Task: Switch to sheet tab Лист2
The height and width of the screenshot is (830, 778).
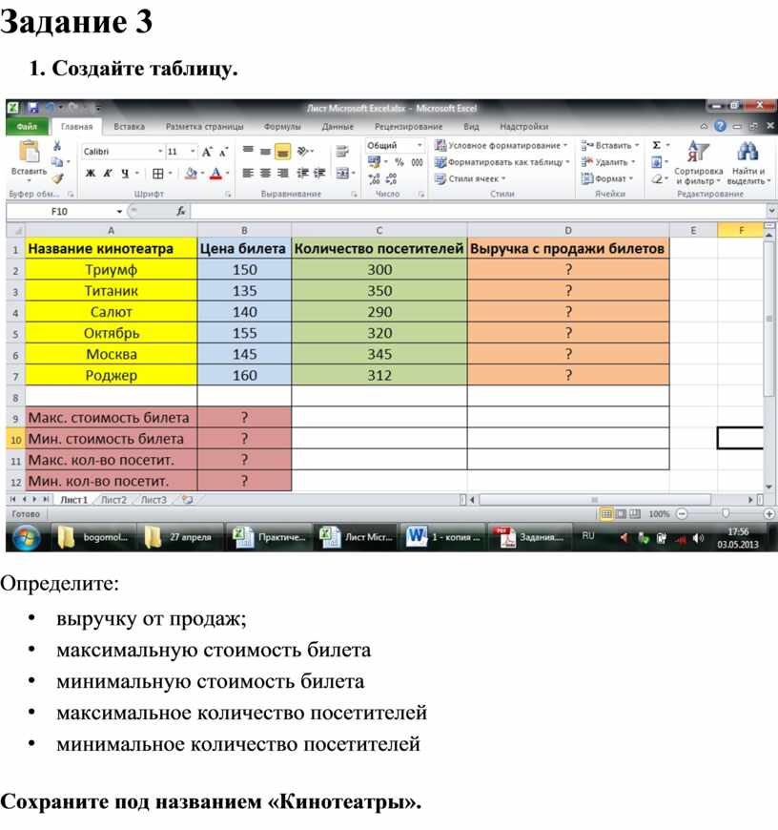Action: click(x=113, y=500)
